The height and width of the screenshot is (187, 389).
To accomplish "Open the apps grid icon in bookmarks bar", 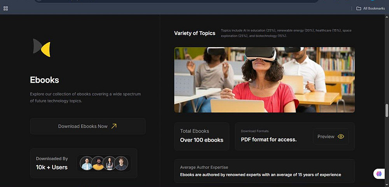I will [6, 9].
